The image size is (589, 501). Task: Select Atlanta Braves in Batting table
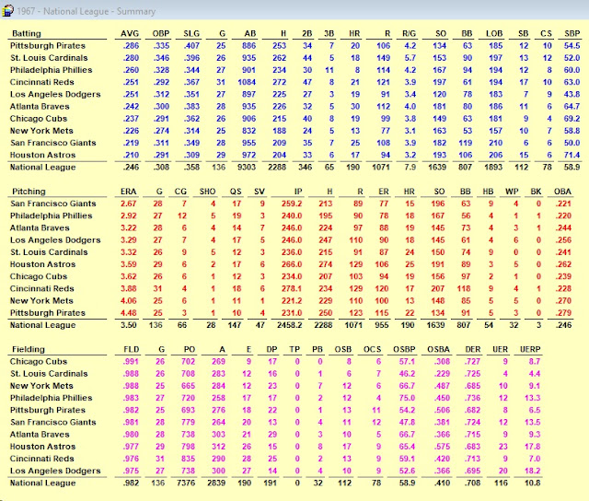click(40, 106)
